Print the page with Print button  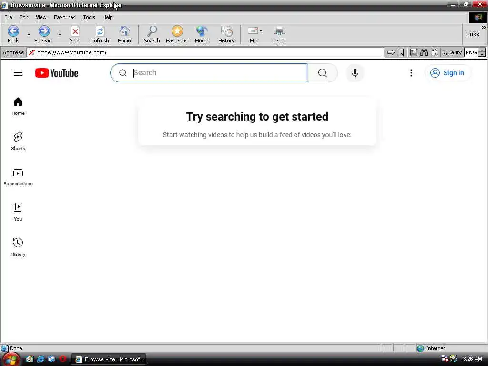(279, 34)
